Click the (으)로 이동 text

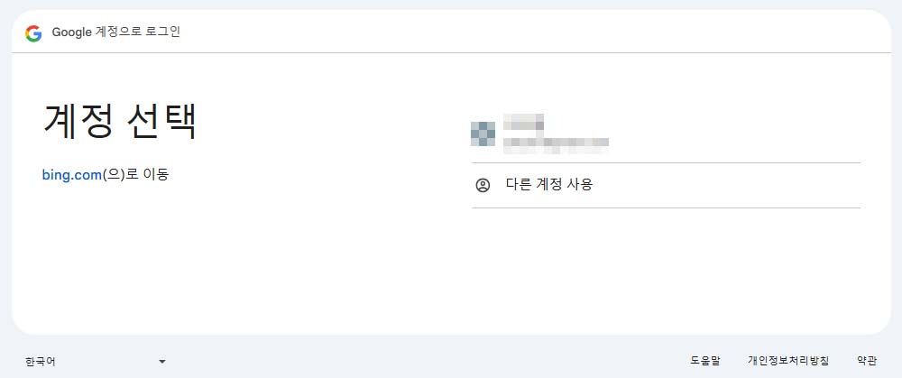(x=135, y=175)
